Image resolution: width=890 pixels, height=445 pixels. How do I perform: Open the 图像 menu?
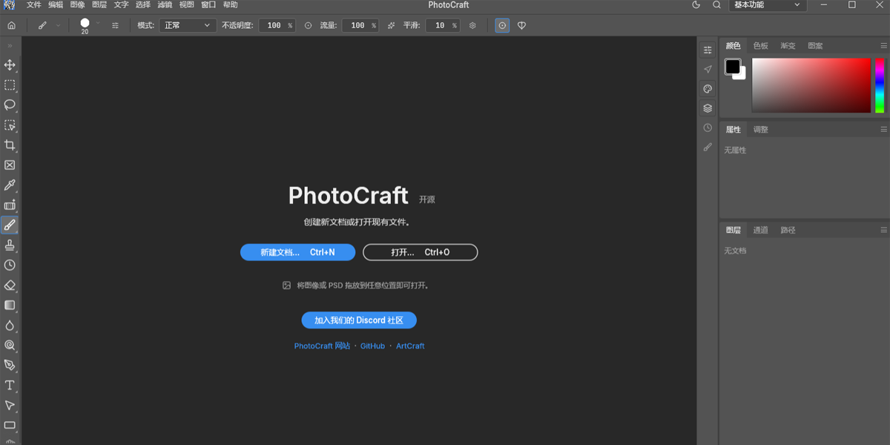point(77,4)
